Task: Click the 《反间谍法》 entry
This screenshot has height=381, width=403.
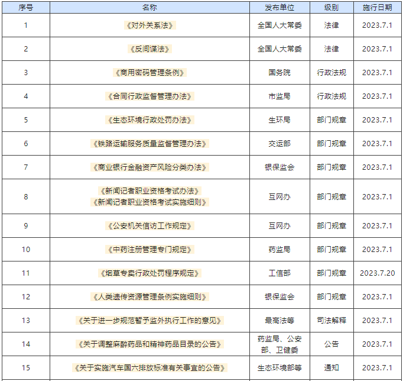Action: 150,49
